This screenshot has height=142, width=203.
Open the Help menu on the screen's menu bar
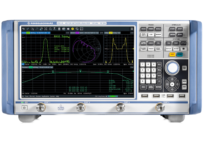(57, 96)
